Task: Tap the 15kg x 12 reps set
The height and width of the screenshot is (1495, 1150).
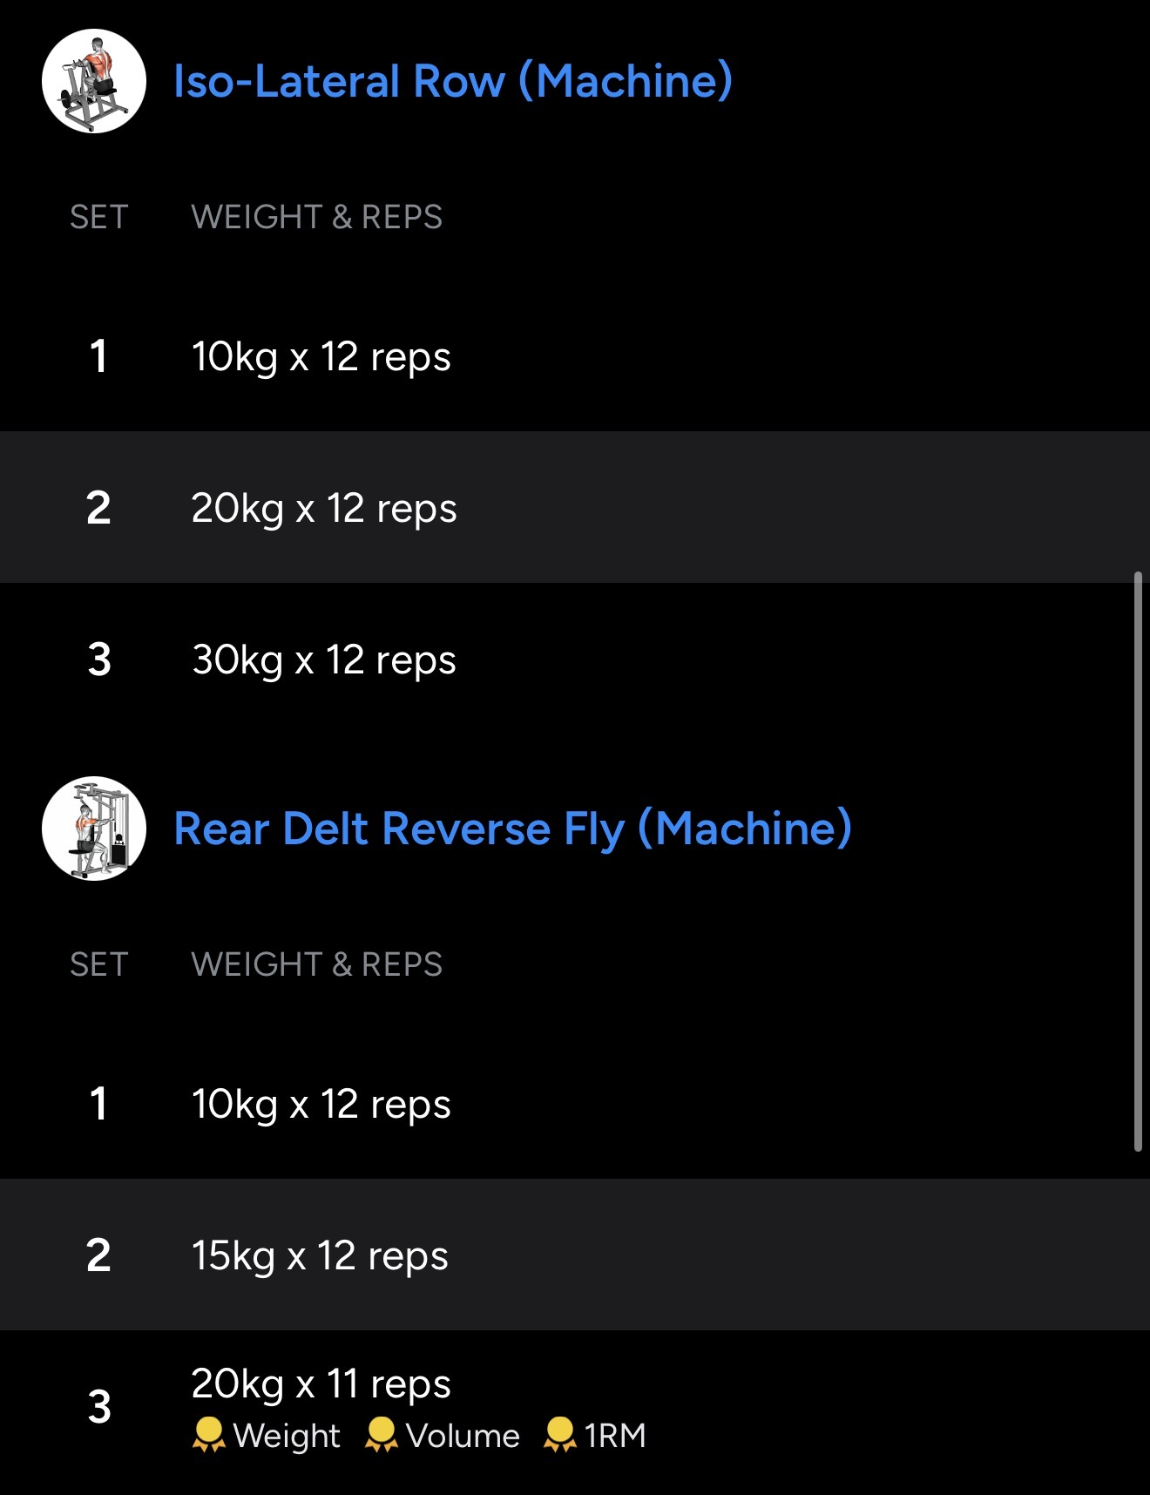Action: (x=320, y=1255)
